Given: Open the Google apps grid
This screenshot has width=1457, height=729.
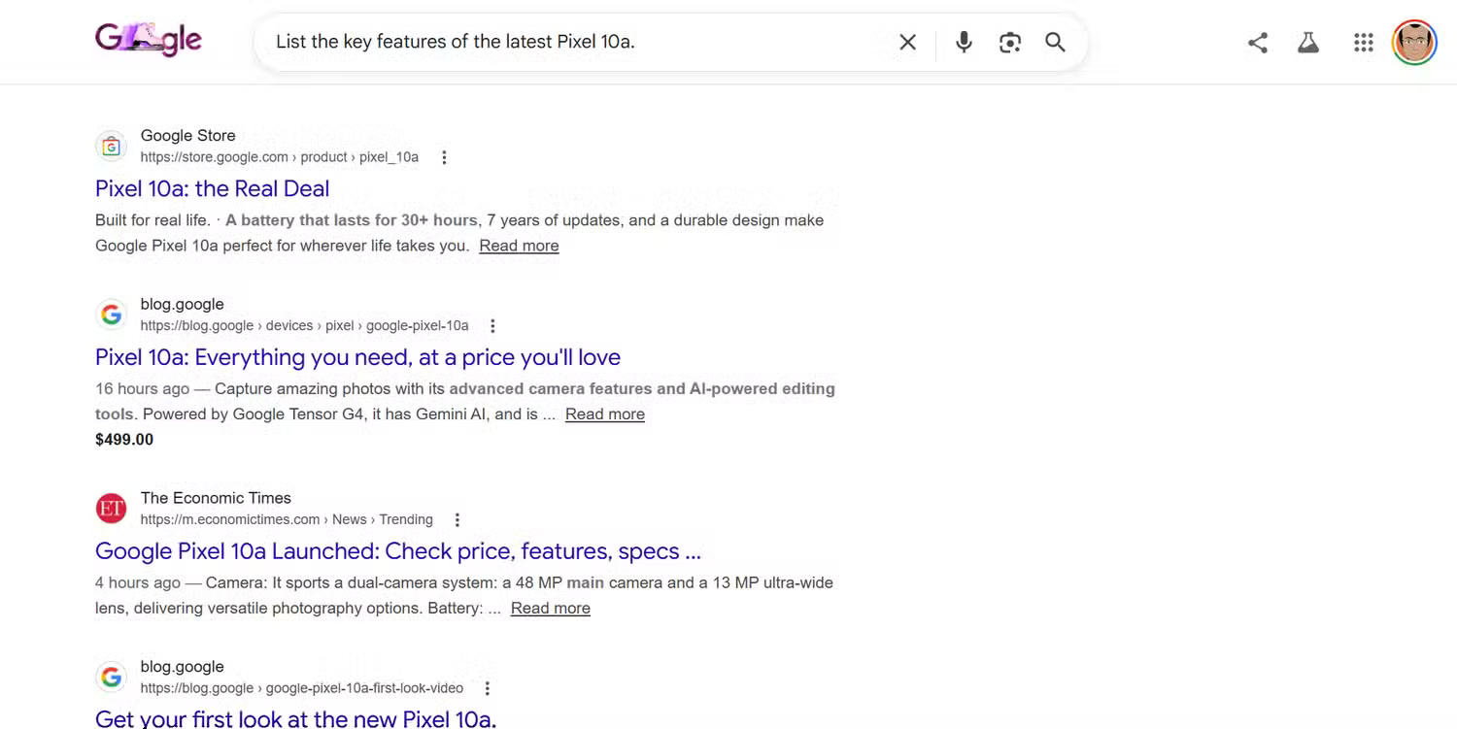Looking at the screenshot, I should (x=1363, y=42).
